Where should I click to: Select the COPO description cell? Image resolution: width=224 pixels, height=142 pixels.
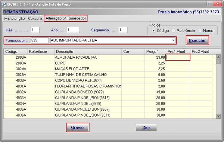(88, 63)
